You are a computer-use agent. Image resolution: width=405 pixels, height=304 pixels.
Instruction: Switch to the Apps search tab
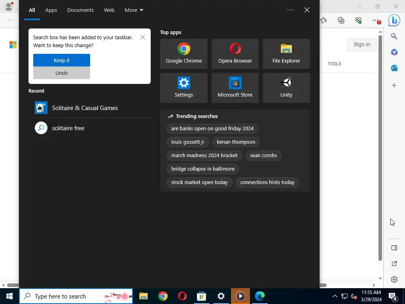click(x=51, y=10)
